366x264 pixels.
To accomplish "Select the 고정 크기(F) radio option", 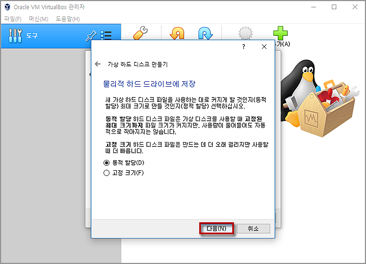I will [123, 173].
